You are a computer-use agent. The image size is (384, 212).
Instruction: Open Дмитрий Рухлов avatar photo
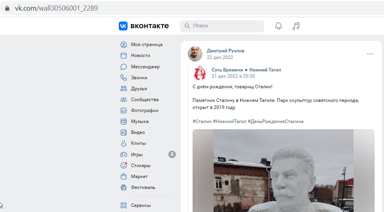point(195,54)
